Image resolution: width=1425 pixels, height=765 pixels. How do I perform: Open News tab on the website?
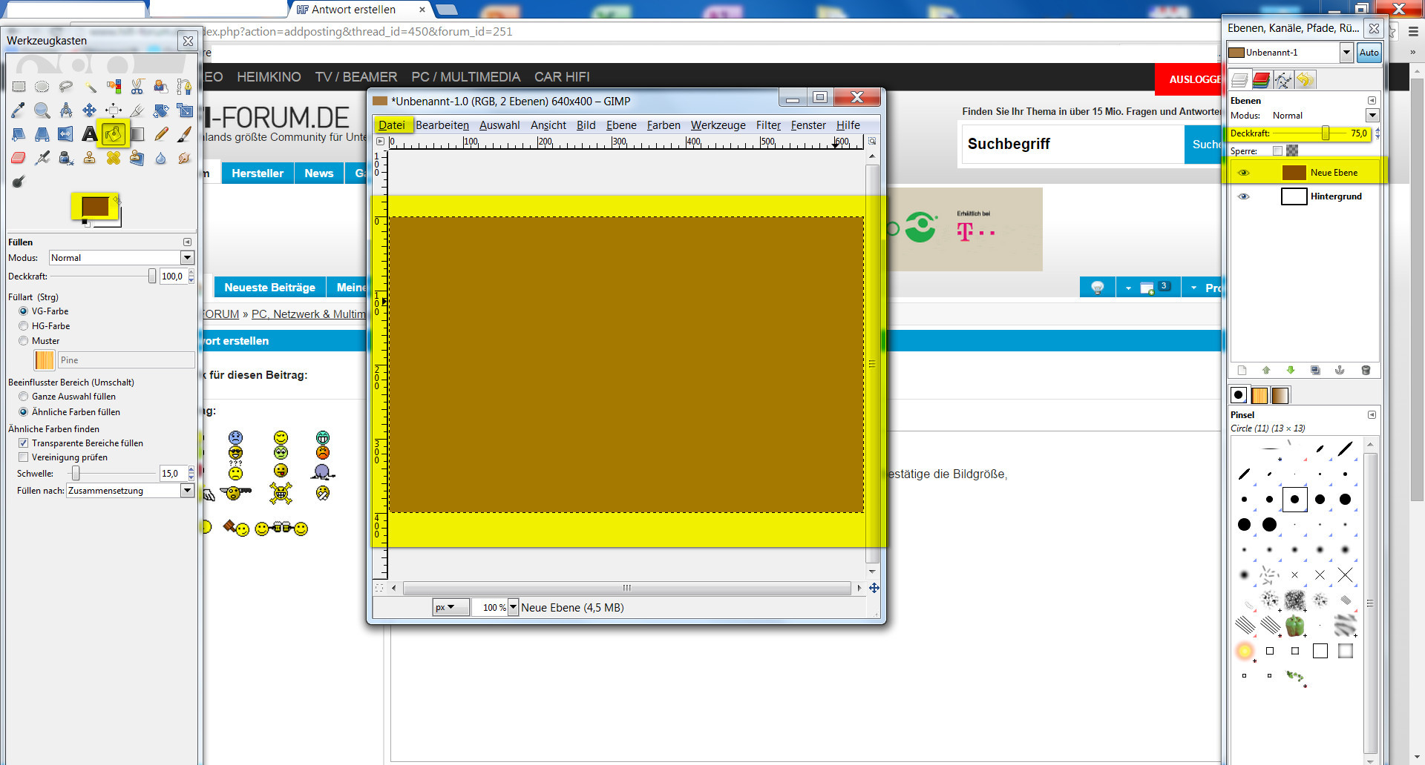[x=319, y=173]
